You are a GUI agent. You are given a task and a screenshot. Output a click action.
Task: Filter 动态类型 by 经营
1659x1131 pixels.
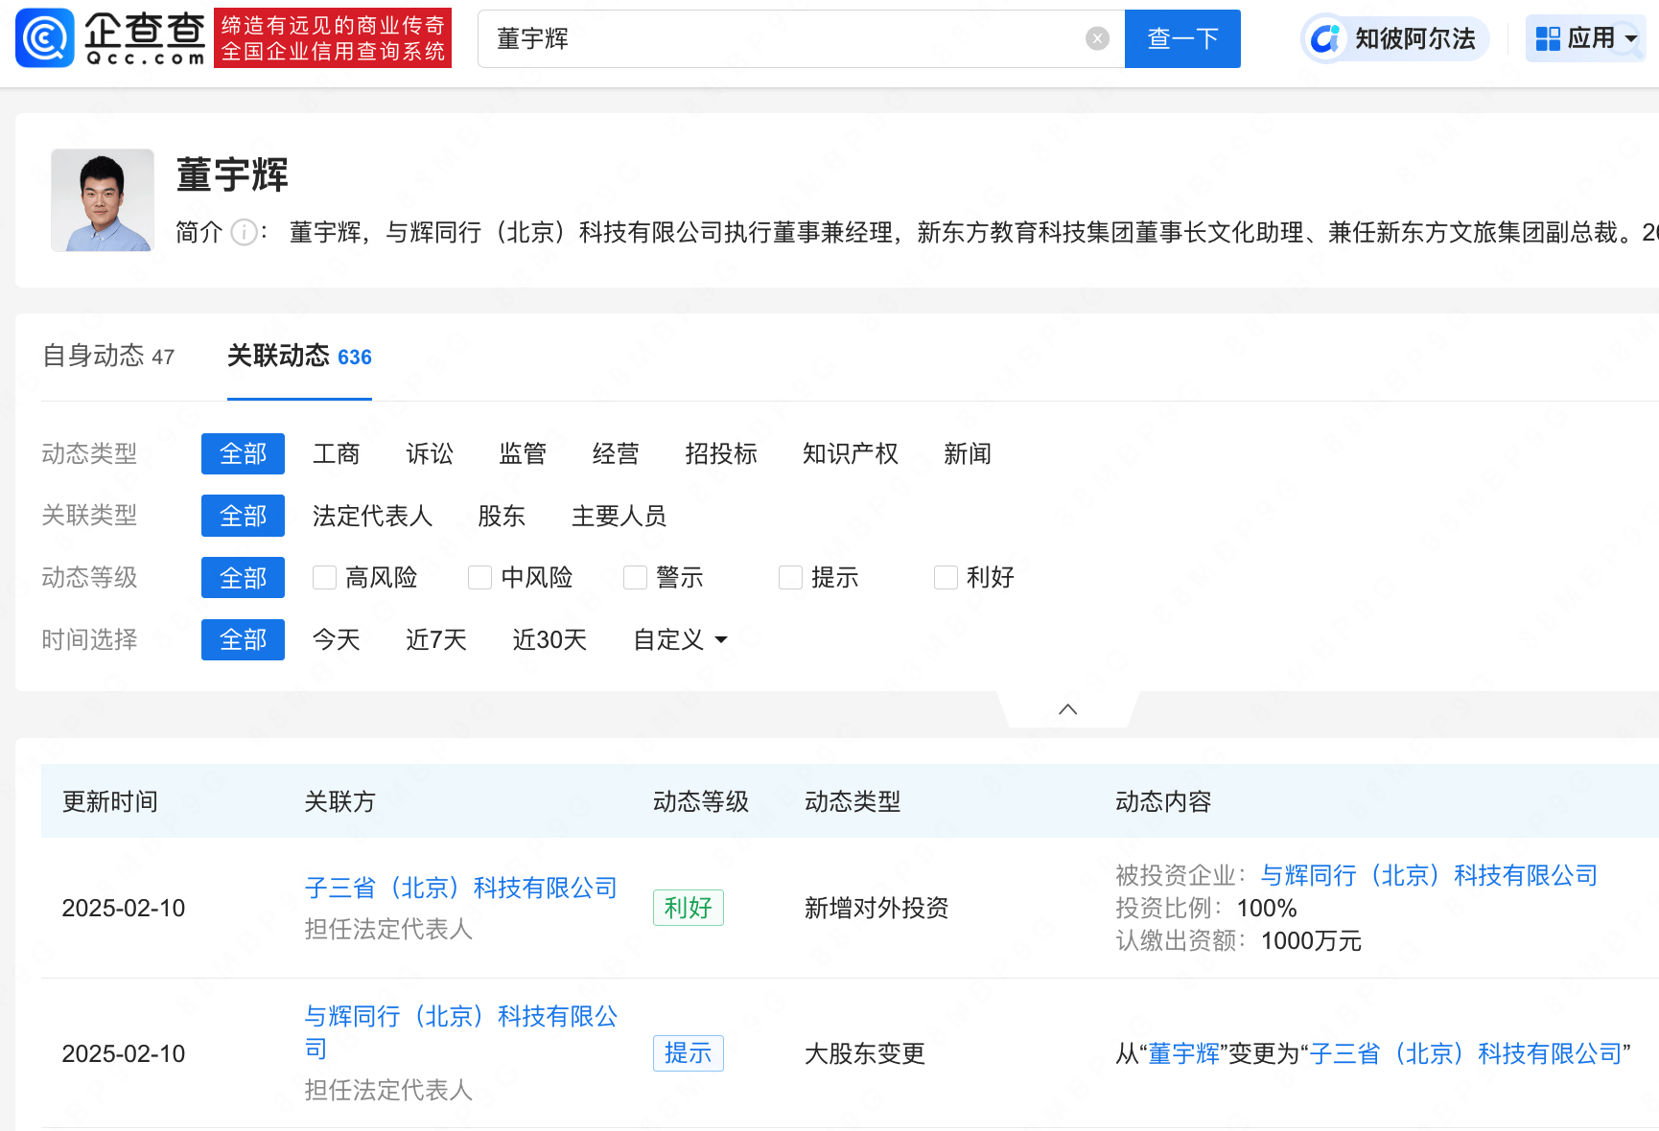(615, 454)
